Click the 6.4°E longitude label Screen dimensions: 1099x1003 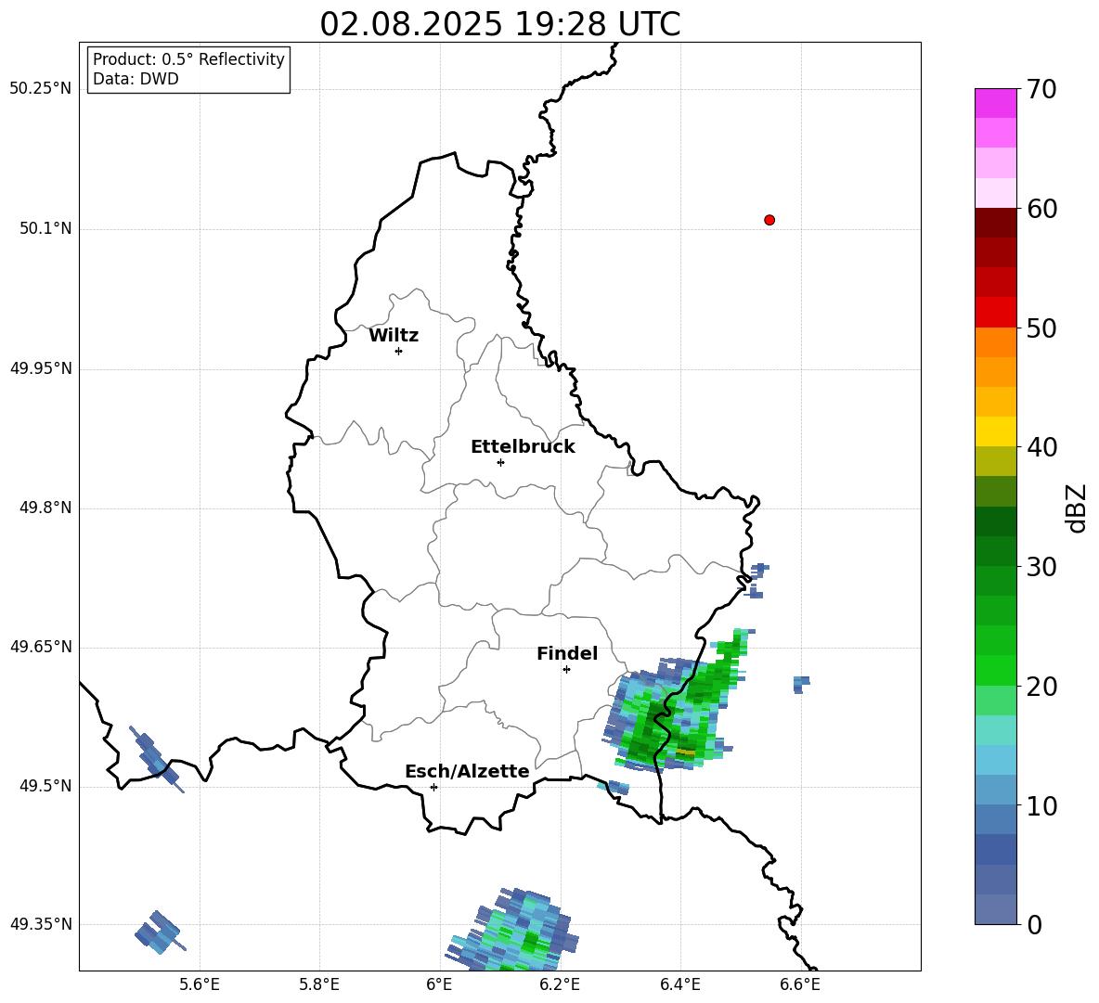click(679, 984)
